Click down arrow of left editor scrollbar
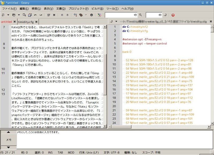This screenshot has width=214, height=155. coord(105,126)
